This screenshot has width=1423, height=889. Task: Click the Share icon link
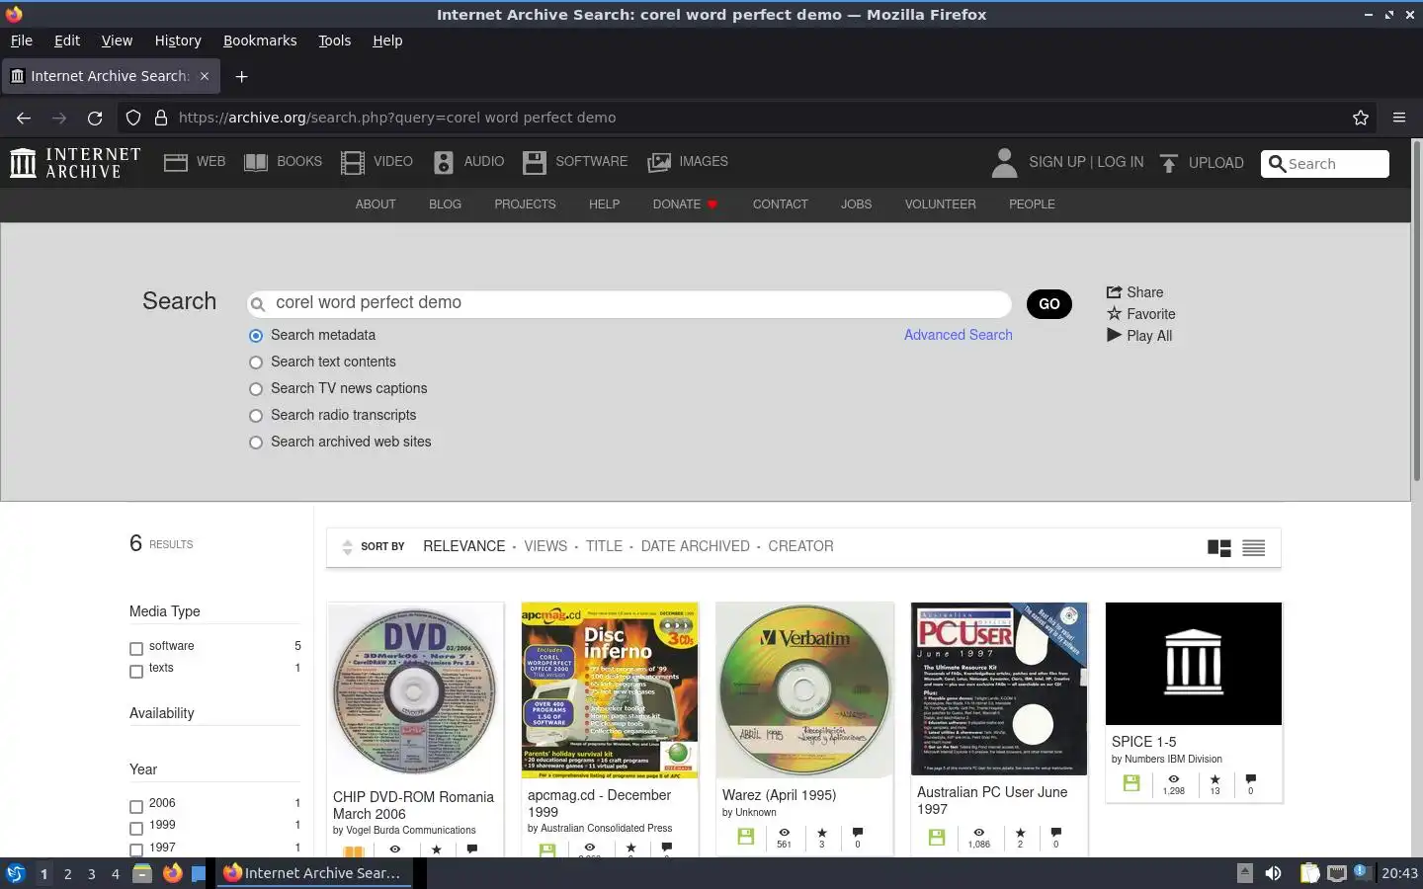1134,292
